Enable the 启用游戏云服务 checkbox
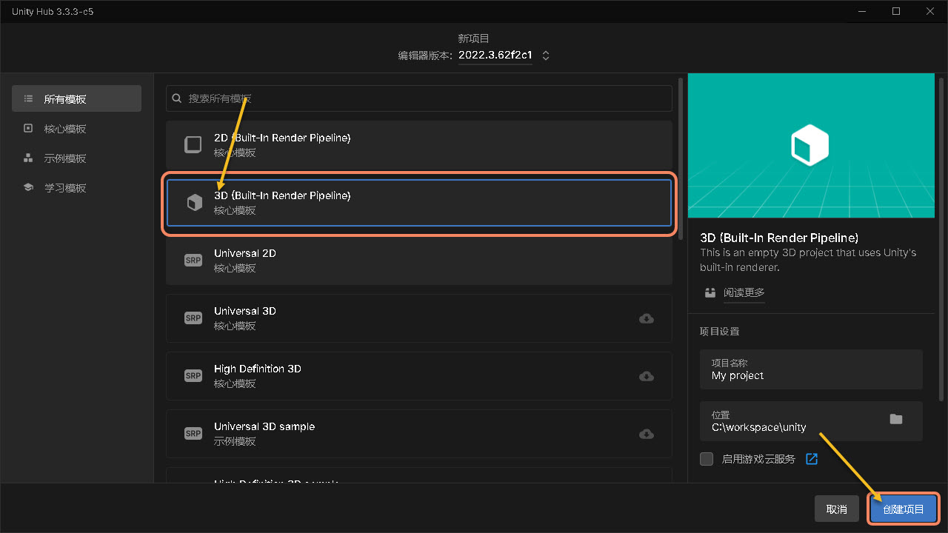The width and height of the screenshot is (948, 533). point(706,459)
